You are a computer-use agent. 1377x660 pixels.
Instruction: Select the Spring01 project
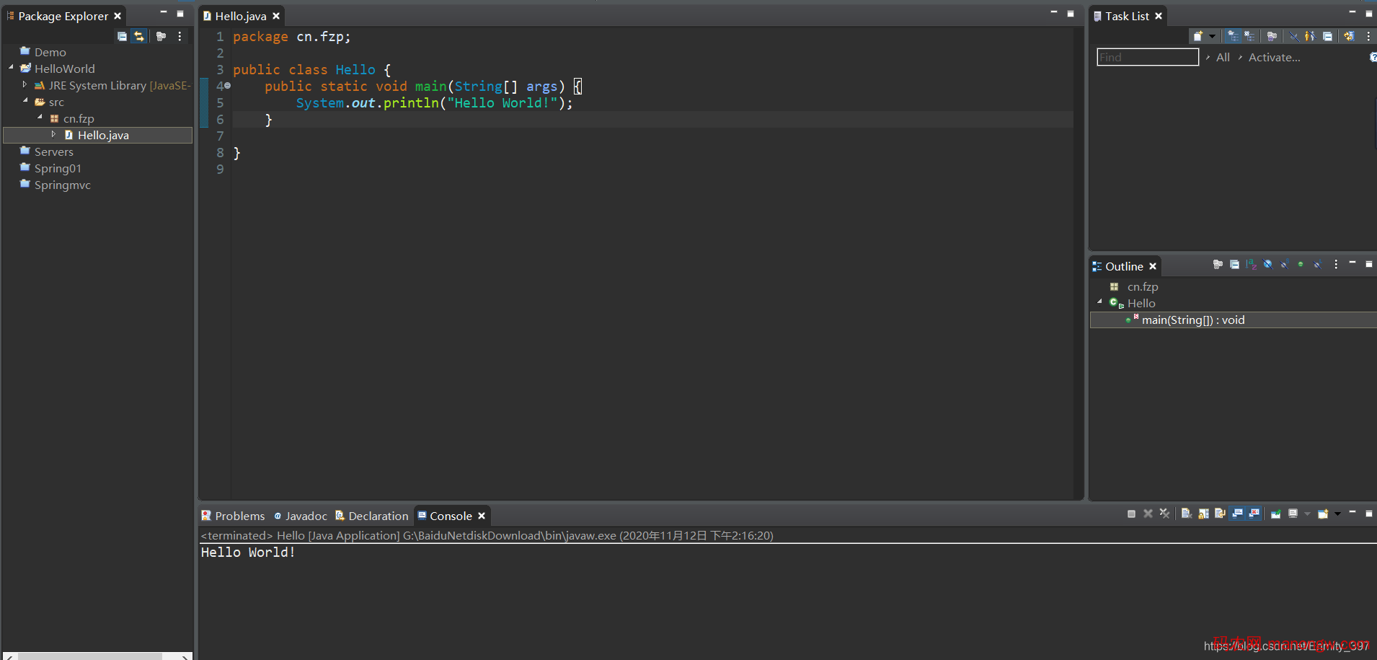tap(58, 169)
